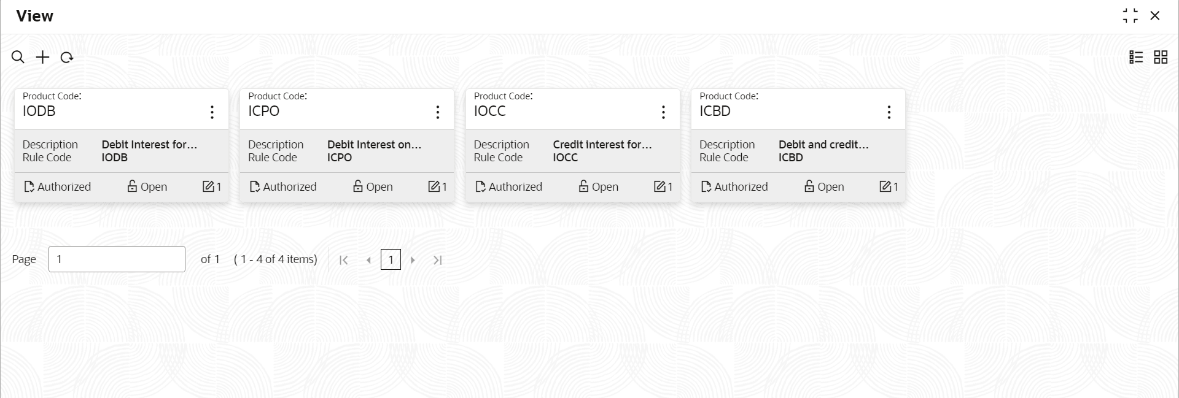Click the Page number input field

click(117, 259)
